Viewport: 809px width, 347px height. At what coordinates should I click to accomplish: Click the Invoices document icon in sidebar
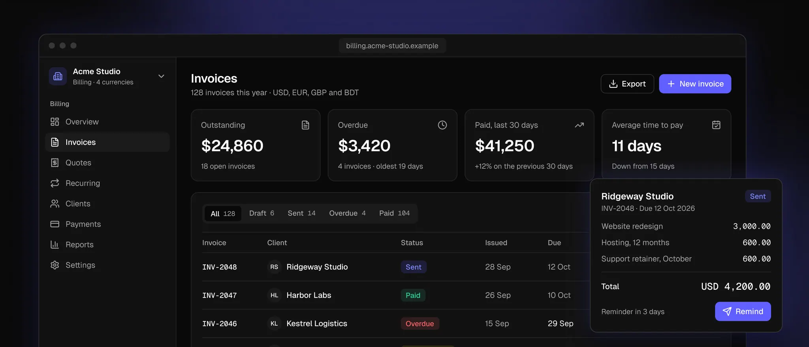pyautogui.click(x=55, y=142)
